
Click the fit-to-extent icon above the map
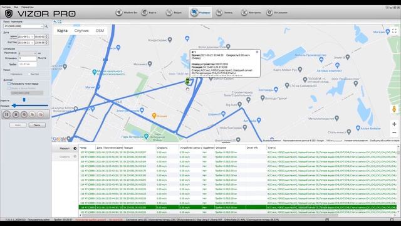click(x=60, y=21)
